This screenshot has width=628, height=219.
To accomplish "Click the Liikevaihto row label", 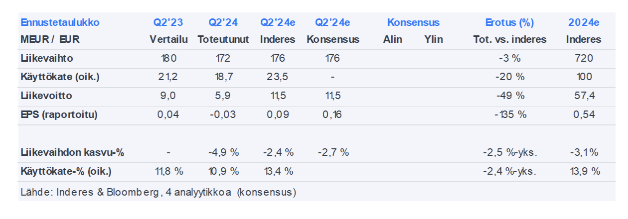I will coord(47,58).
